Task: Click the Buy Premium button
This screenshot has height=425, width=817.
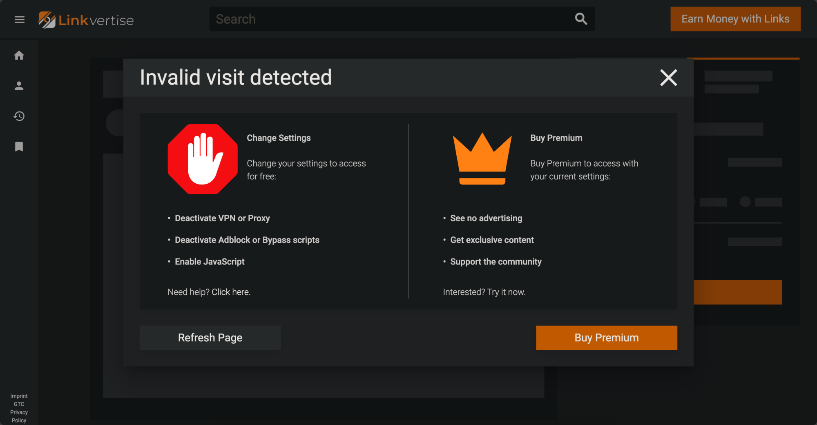Action: [606, 338]
